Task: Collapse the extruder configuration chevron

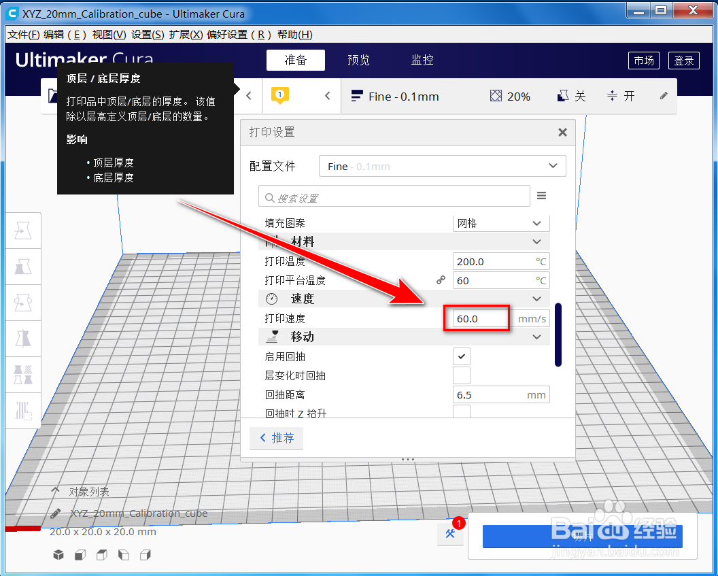Action: click(328, 96)
